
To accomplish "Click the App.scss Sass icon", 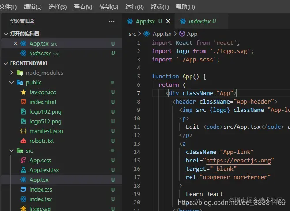I will click(x=23, y=161).
